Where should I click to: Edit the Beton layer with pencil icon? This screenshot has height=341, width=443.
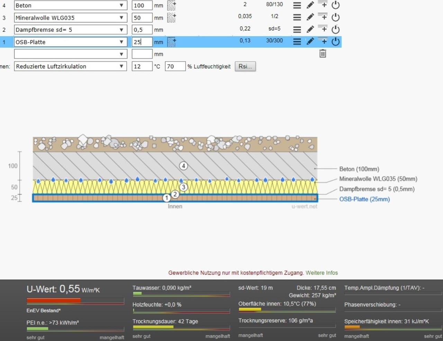tap(310, 5)
